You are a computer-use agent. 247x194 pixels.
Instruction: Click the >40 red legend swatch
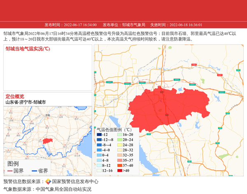coord(119,171)
